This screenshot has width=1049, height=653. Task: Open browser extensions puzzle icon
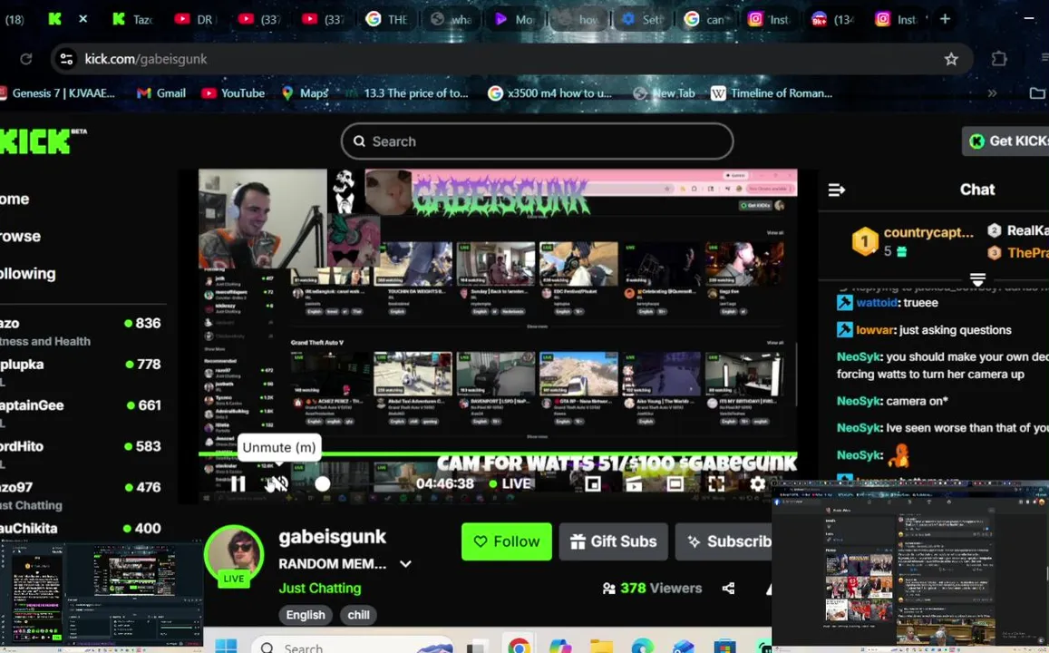(x=999, y=59)
